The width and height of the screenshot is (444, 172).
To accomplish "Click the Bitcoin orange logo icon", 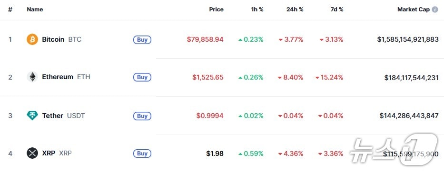I will coord(32,39).
